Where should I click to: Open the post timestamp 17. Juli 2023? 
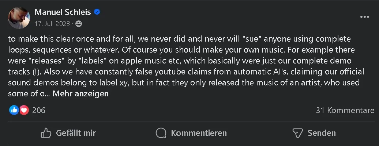(53, 24)
